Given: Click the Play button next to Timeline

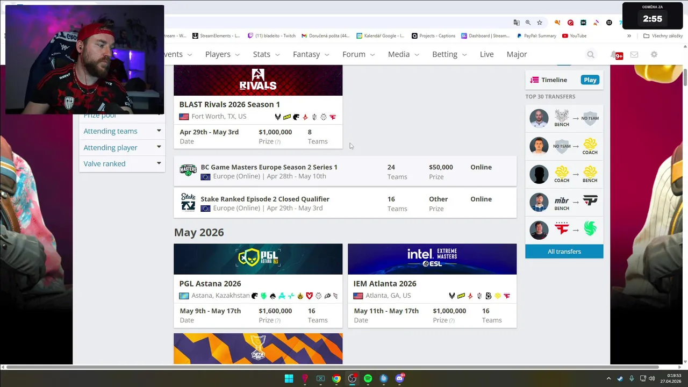Looking at the screenshot, I should [590, 80].
